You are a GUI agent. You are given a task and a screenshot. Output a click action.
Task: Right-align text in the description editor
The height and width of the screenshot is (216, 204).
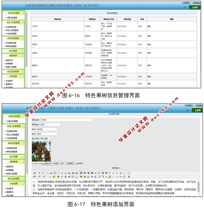(88, 173)
